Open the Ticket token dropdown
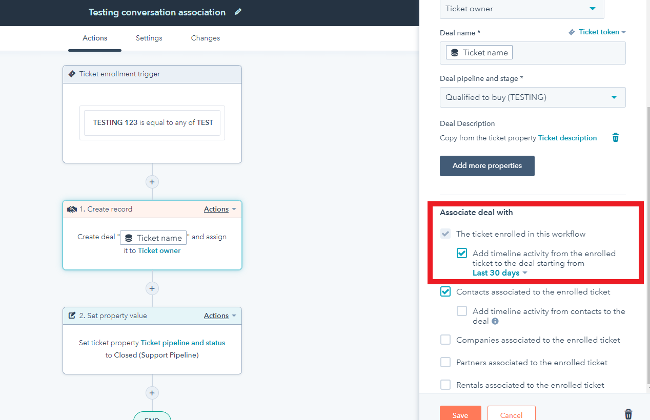 (598, 32)
